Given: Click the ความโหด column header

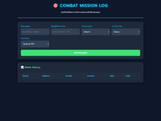Looking at the screenshot, I should pyautogui.click(x=69, y=76).
